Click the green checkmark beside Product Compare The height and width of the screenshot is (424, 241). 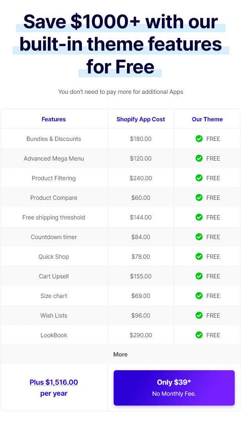[199, 197]
